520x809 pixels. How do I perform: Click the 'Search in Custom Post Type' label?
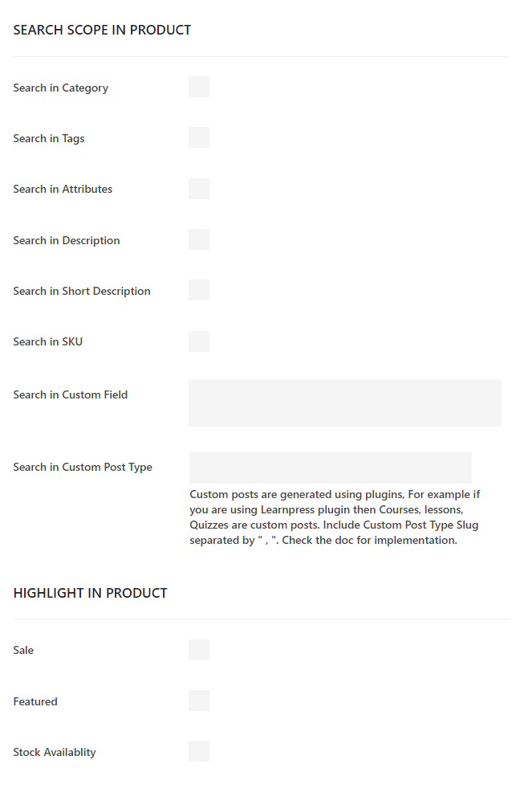(83, 467)
